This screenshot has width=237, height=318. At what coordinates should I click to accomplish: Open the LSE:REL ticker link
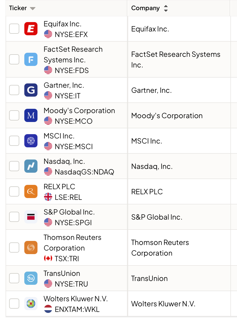pos(68,197)
